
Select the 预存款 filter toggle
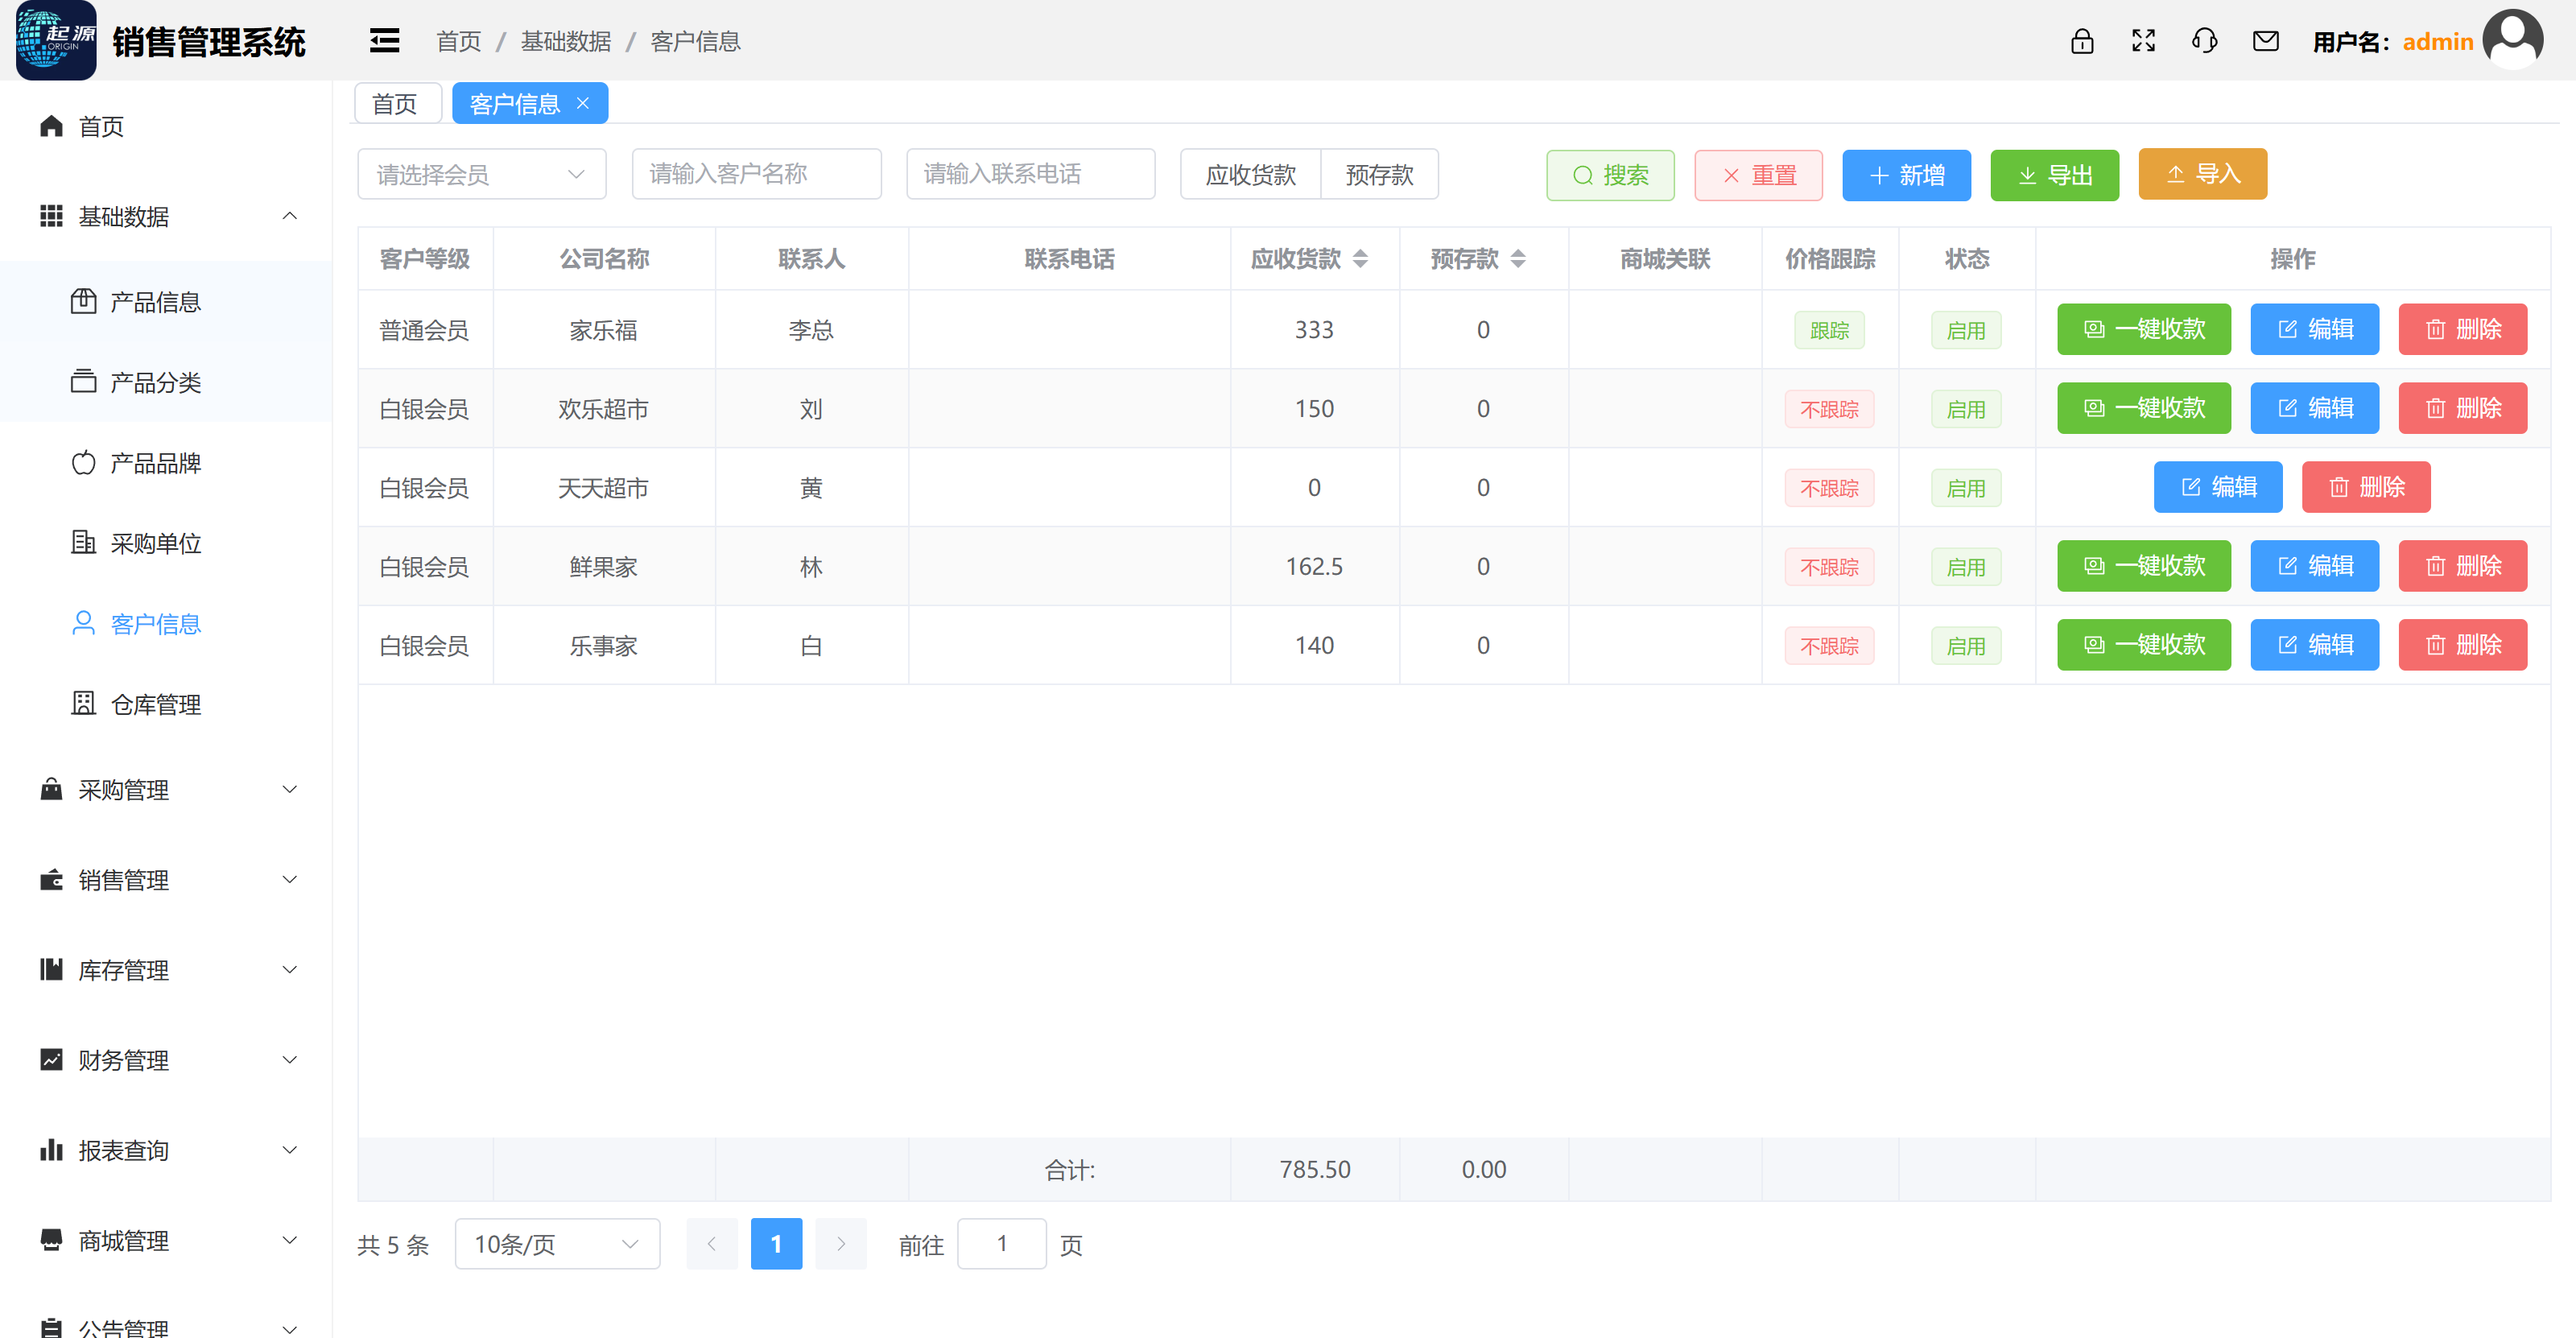coord(1380,174)
